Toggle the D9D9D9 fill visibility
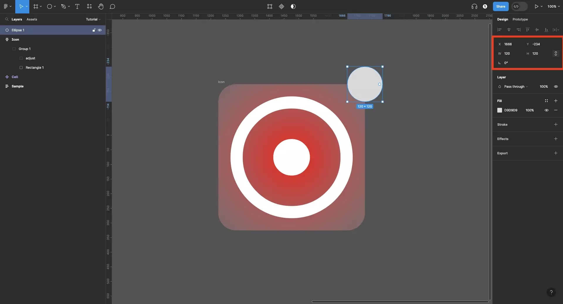The image size is (563, 304). coord(546,110)
